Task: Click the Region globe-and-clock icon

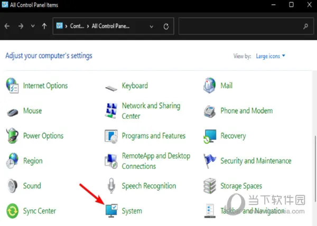Action: click(12, 161)
